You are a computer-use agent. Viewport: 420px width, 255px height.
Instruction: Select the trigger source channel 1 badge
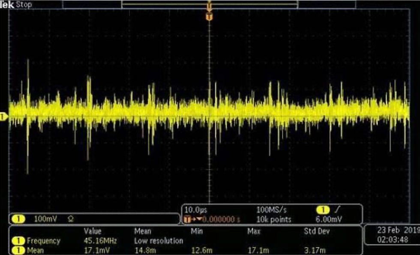[323, 210]
